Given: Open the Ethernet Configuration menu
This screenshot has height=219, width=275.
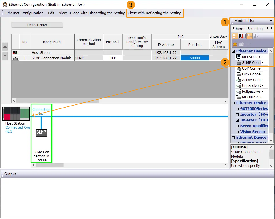Looking at the screenshot, I should 24,13.
